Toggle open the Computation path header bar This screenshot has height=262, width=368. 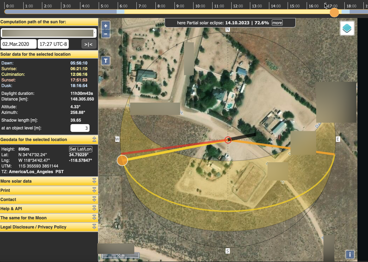coord(49,22)
